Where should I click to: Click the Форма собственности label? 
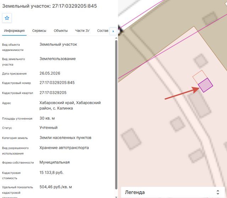tap(18, 163)
